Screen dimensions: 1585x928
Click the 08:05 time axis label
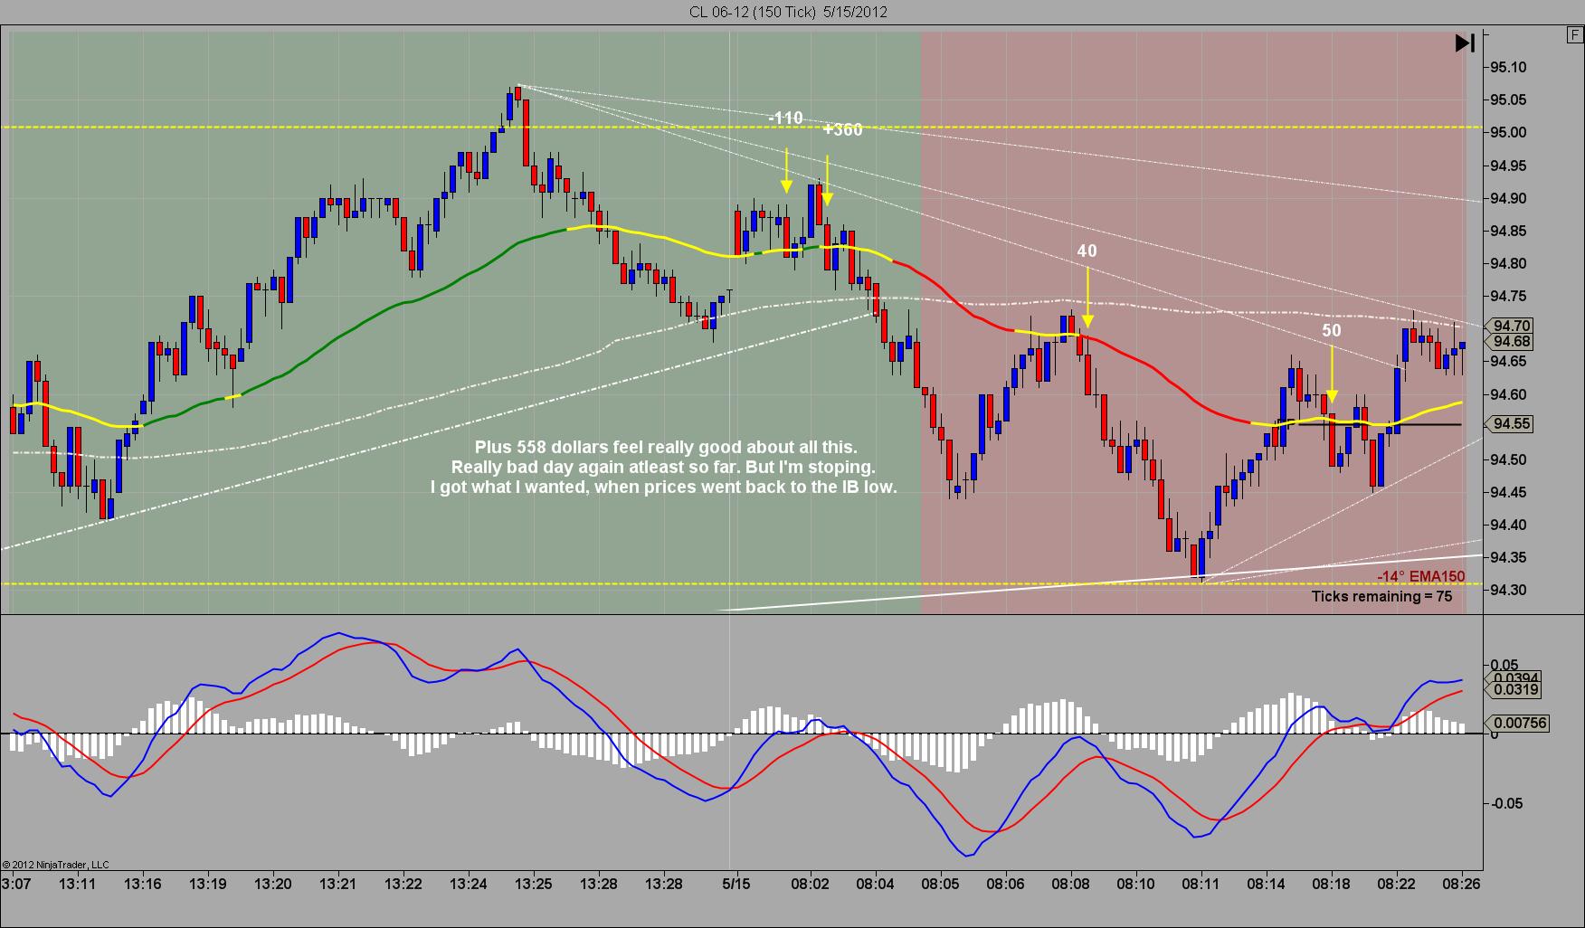point(940,884)
